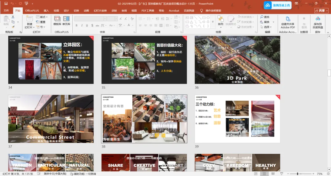Switch to Slide Sorter view icon
This screenshot has height=176, width=331.
264,174
